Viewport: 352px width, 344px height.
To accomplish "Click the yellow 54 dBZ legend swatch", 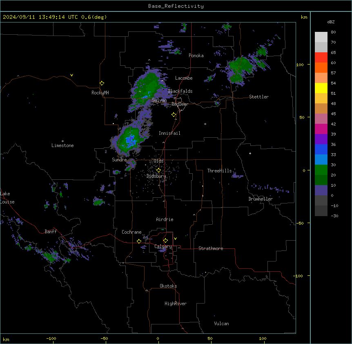I will pyautogui.click(x=321, y=88).
